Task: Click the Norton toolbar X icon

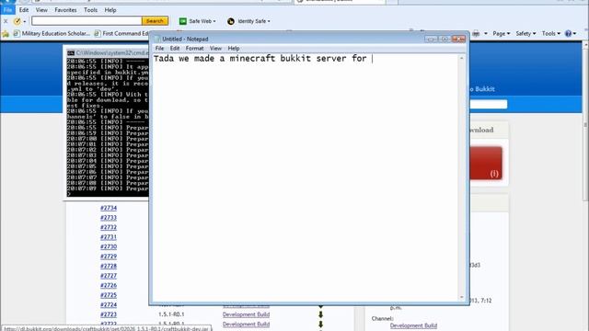Action: [6, 21]
